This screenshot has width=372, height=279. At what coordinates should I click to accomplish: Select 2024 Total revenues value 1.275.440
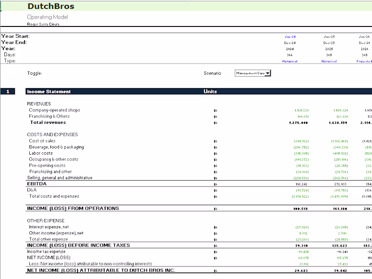tap(299, 123)
